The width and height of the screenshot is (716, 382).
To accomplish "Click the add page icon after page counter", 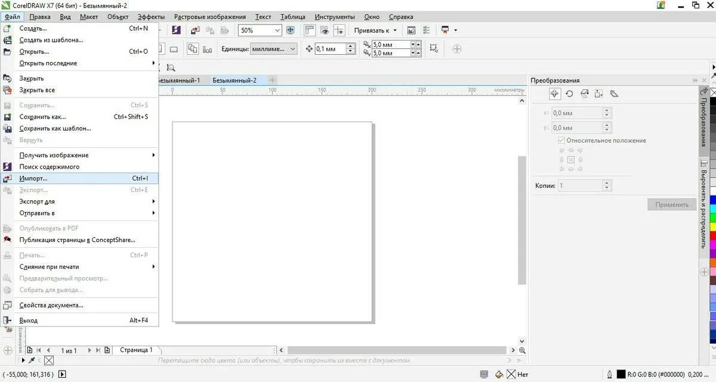I will pos(107,350).
